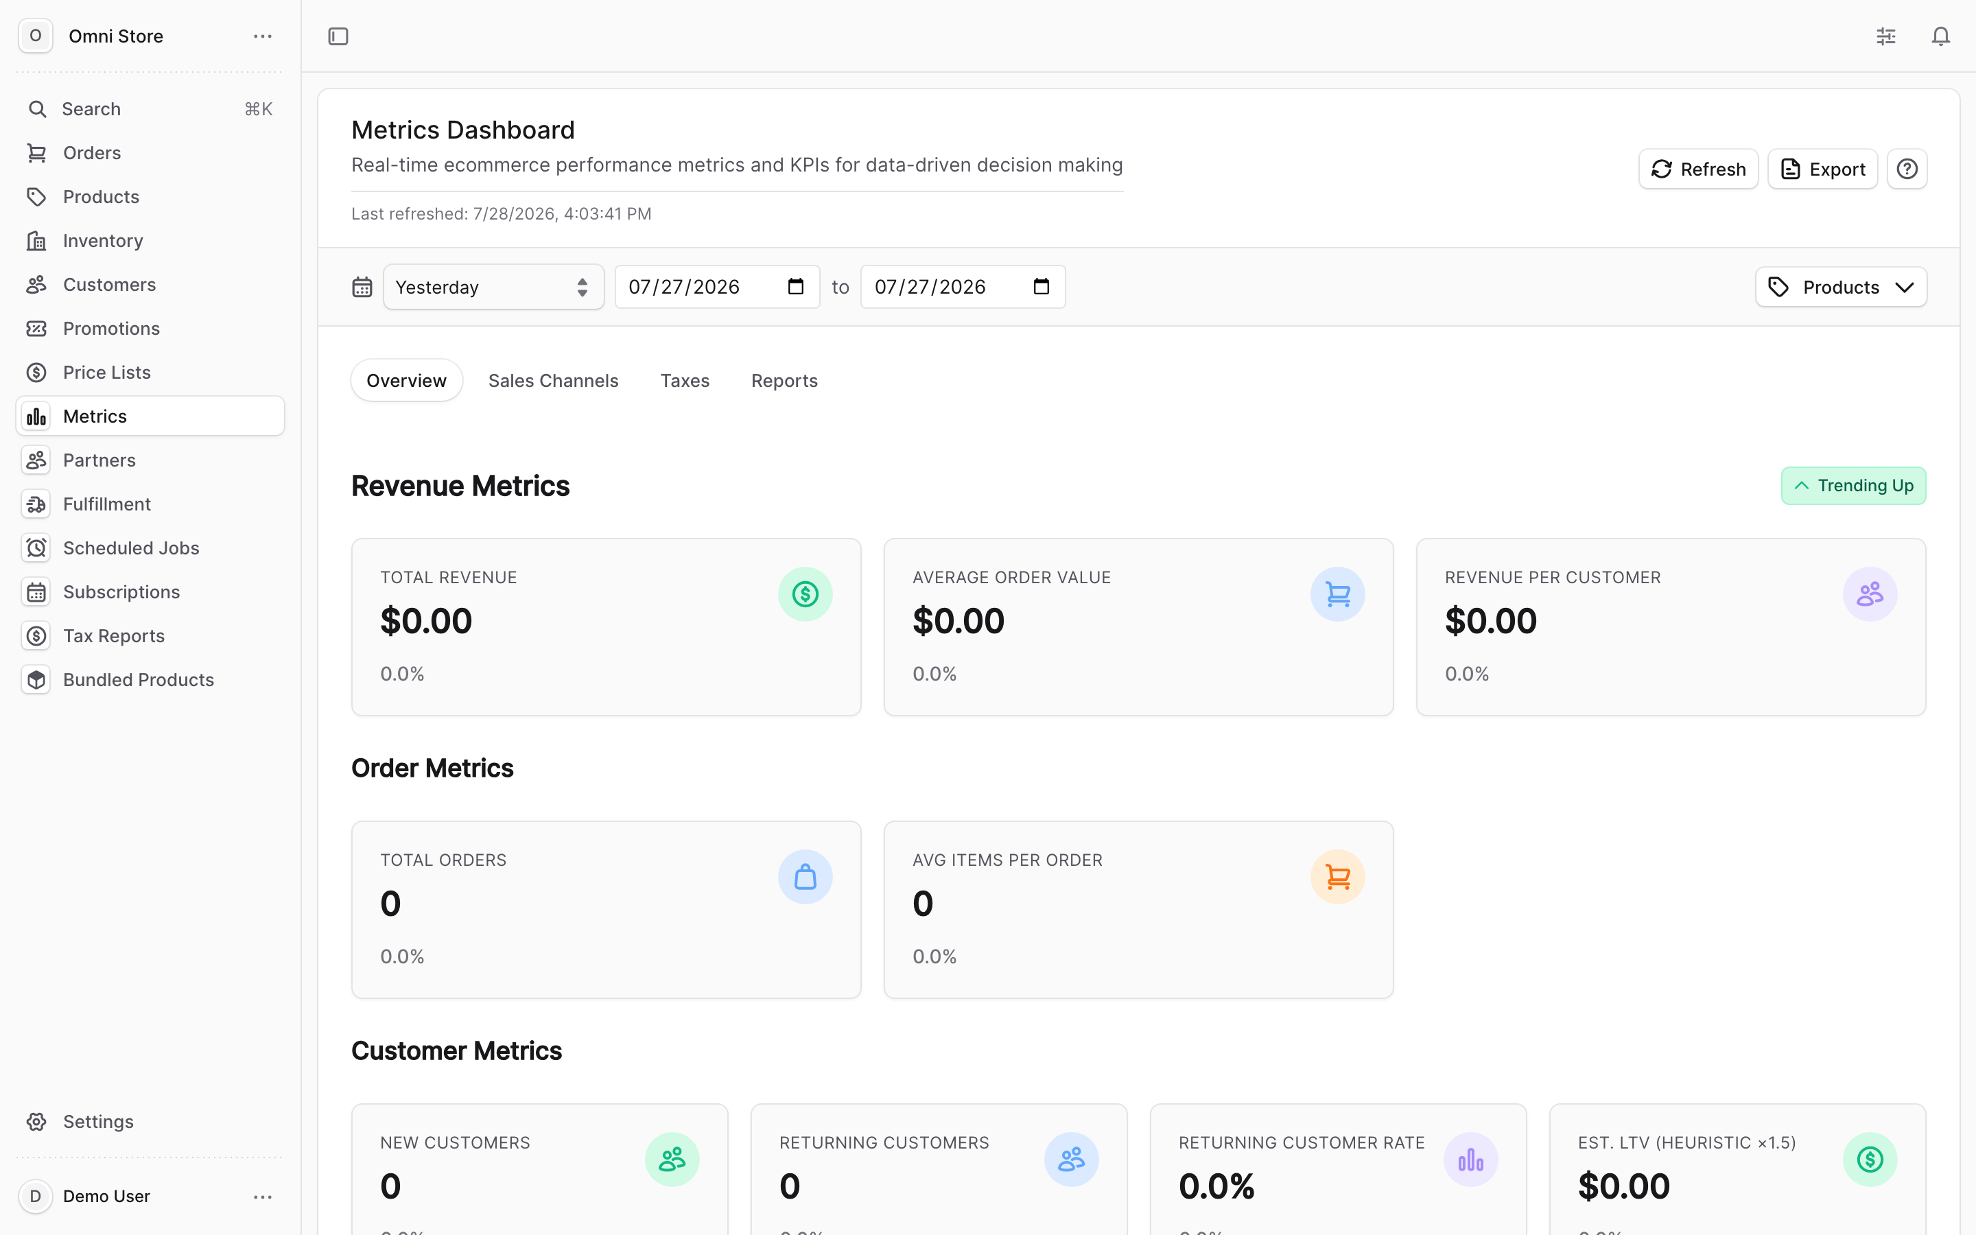Open Subscriptions in the sidebar

[150, 592]
